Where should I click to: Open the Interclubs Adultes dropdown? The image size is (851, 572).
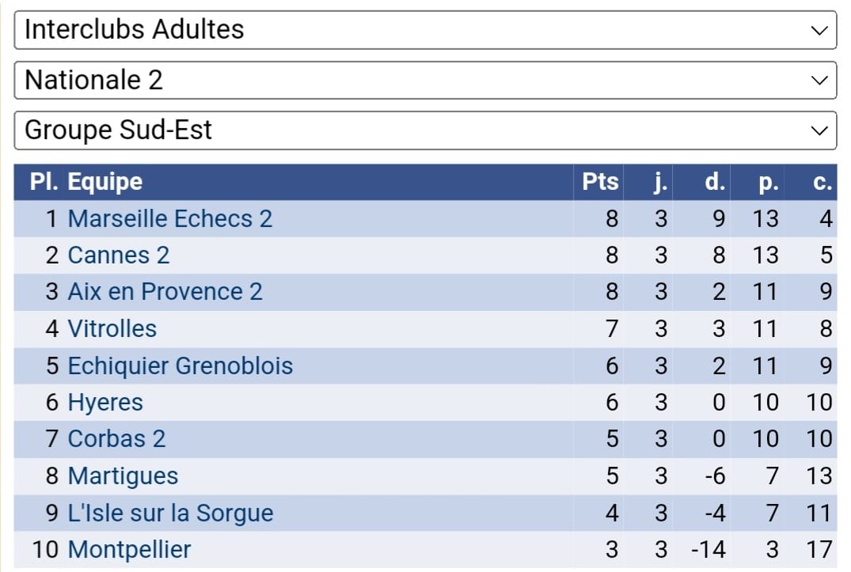[425, 30]
